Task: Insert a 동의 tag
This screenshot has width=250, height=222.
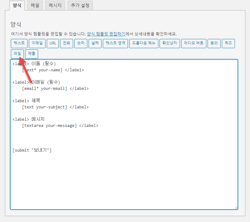Action: 214,44
